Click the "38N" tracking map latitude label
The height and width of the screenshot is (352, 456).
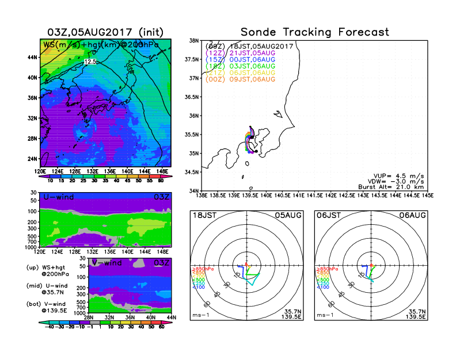point(194,41)
